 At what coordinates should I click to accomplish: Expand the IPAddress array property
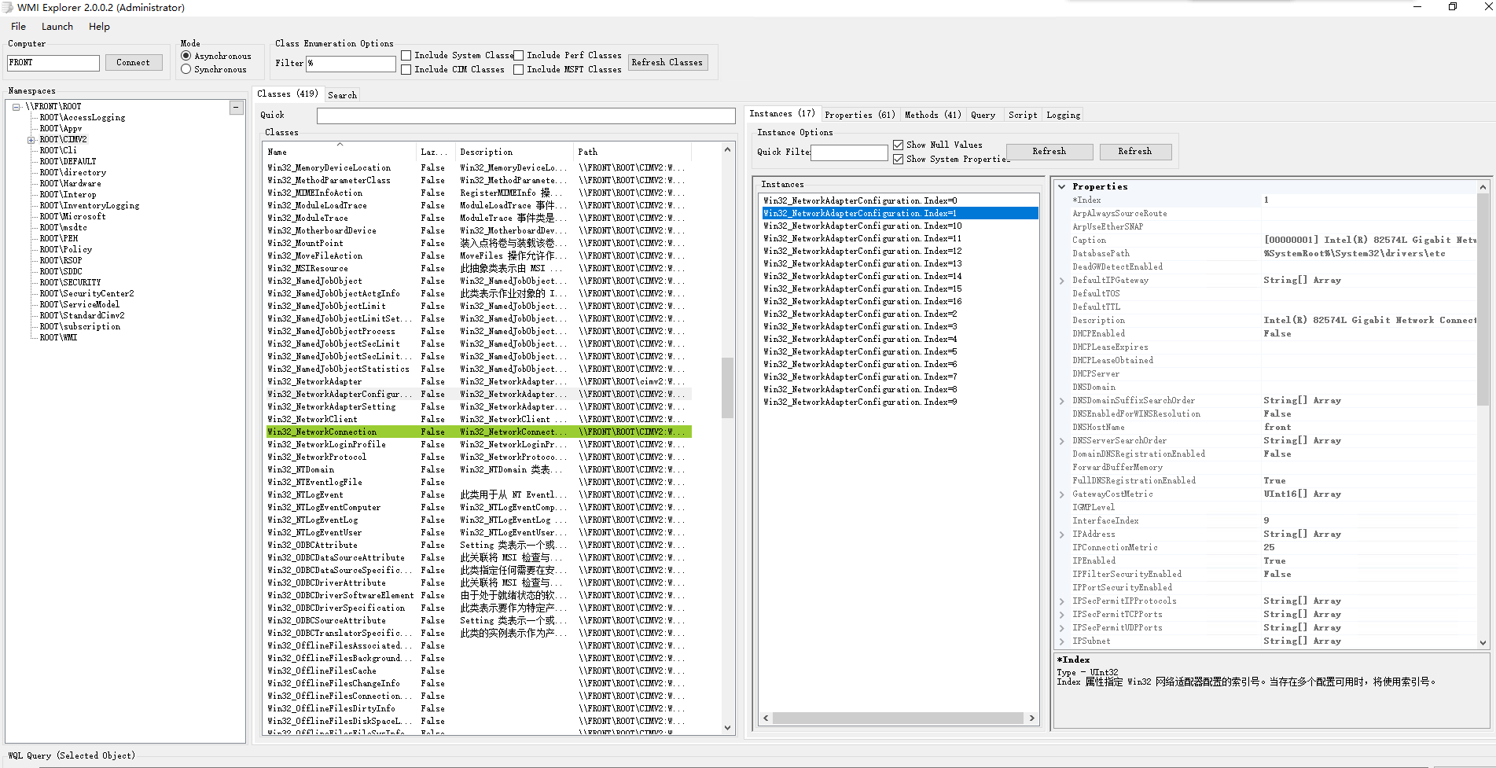coord(1062,535)
